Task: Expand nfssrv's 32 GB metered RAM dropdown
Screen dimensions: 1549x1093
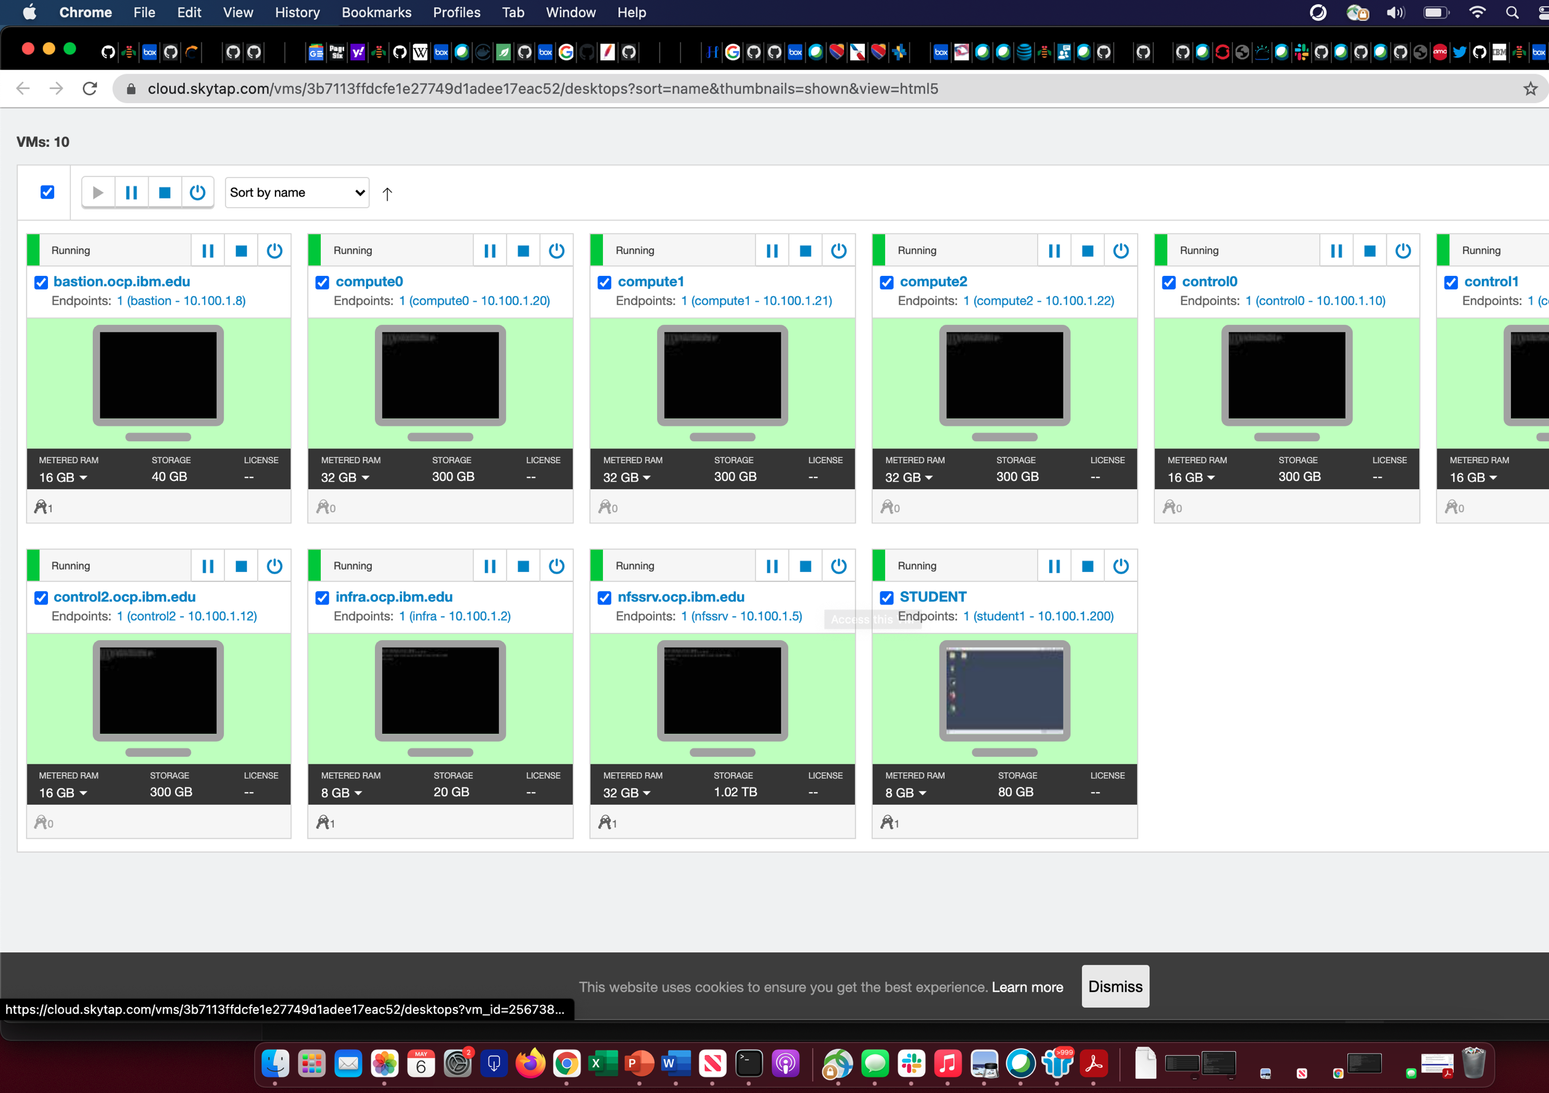Action: tap(628, 793)
